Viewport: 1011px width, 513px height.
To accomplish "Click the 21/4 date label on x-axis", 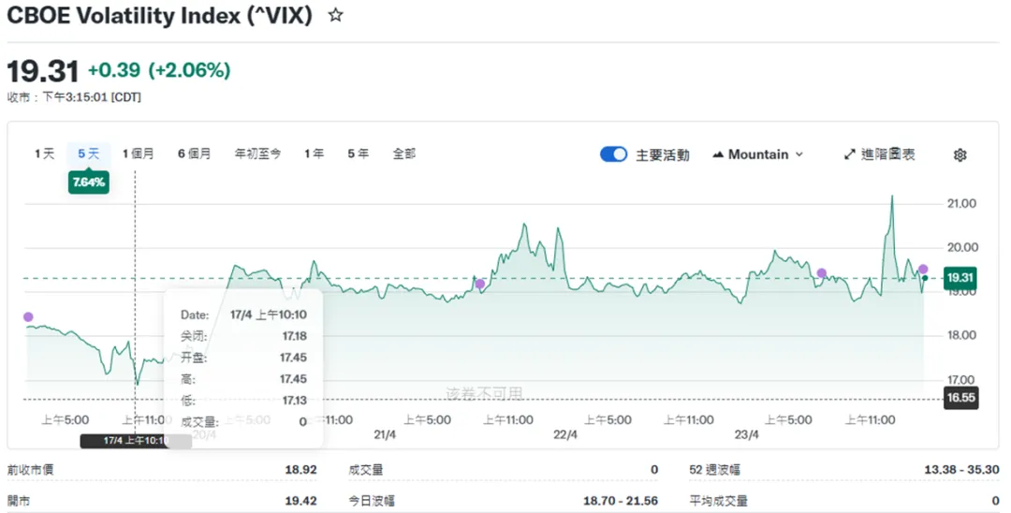I will click(385, 435).
